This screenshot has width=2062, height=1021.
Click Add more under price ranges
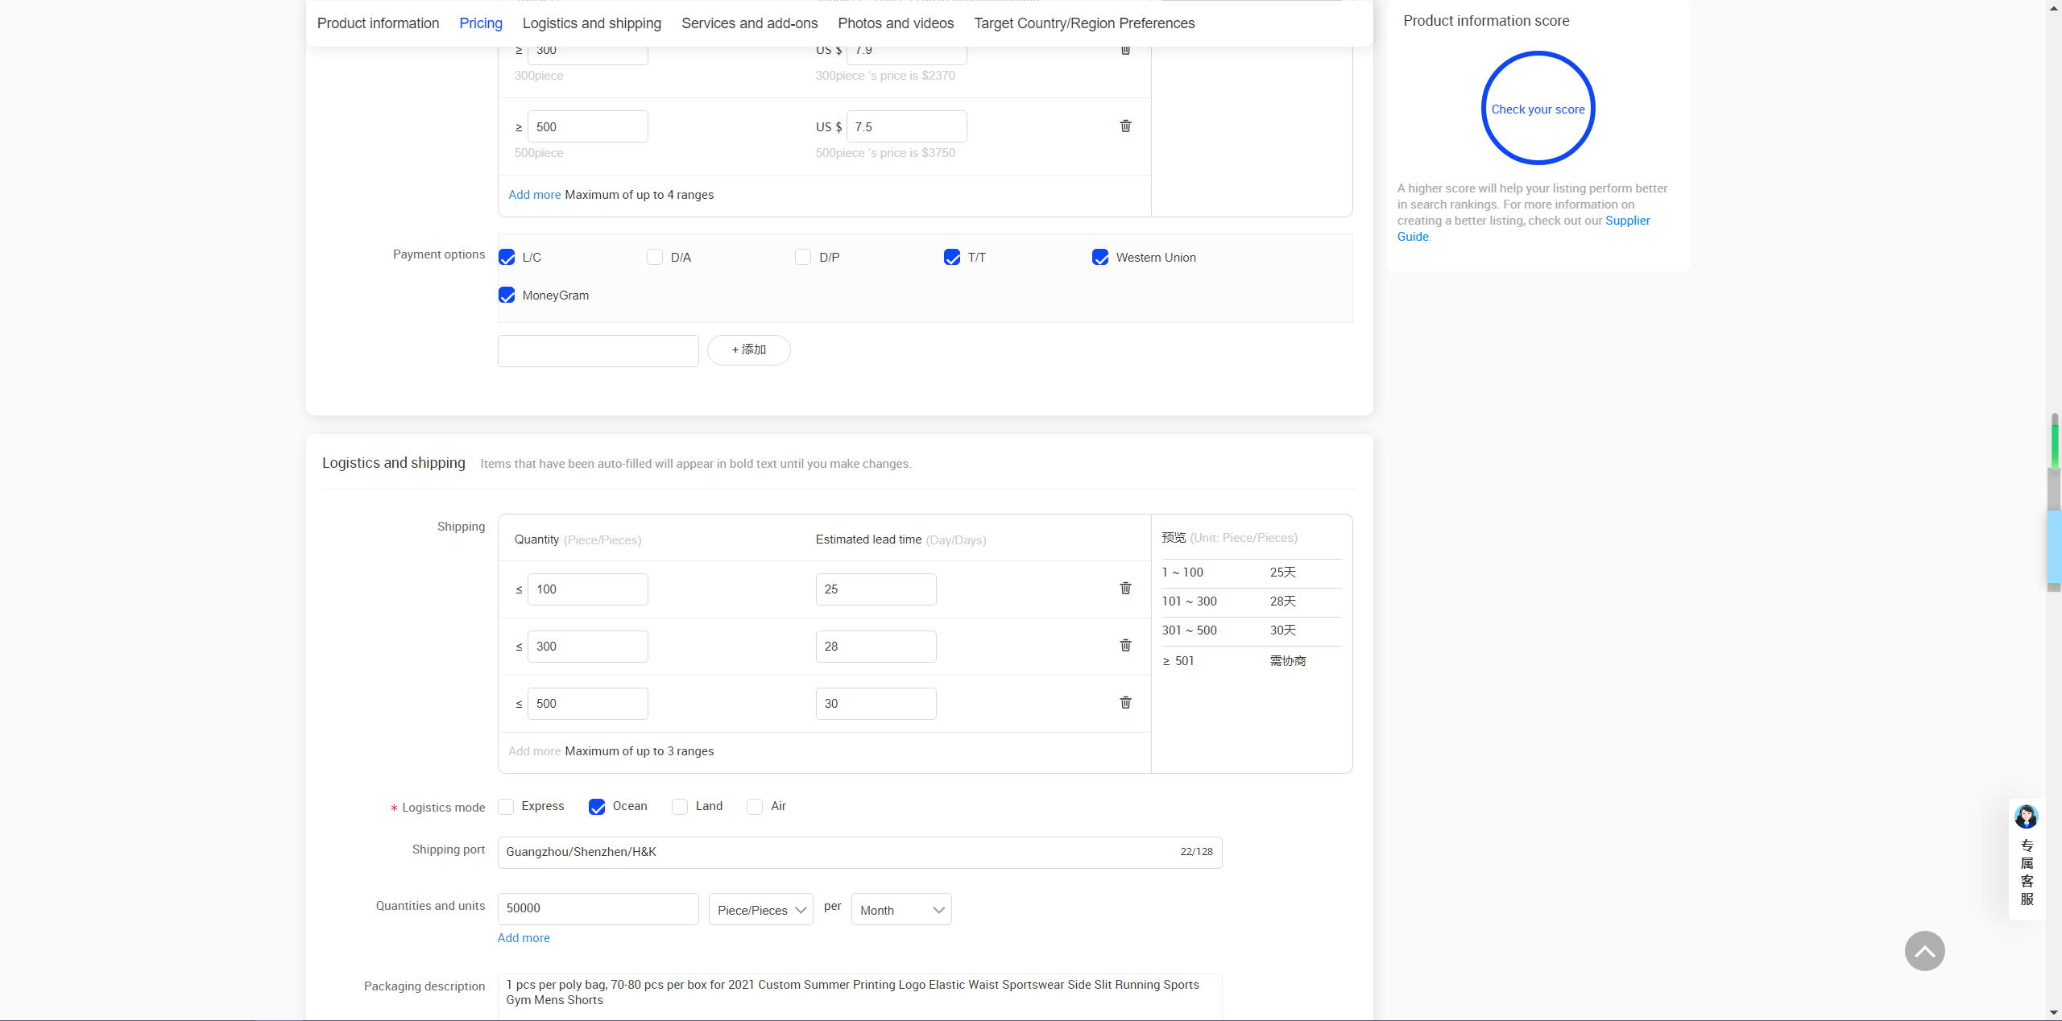pos(534,195)
